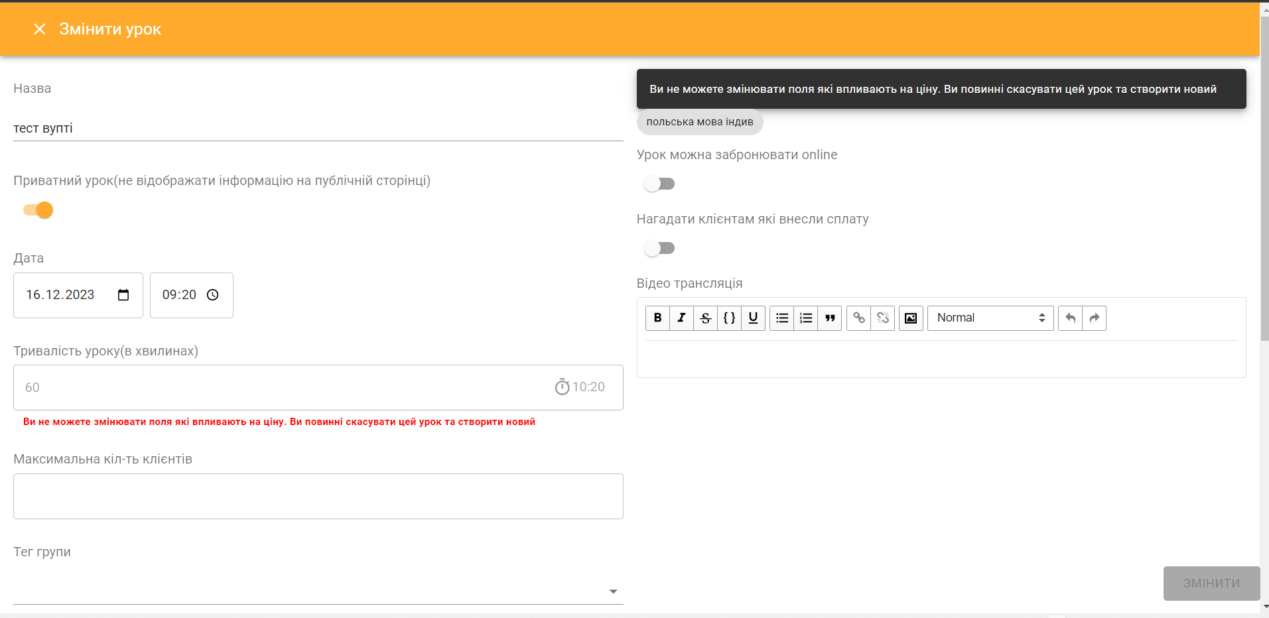The height and width of the screenshot is (618, 1269).
Task: Disable the private lesson toggle
Action: [38, 210]
